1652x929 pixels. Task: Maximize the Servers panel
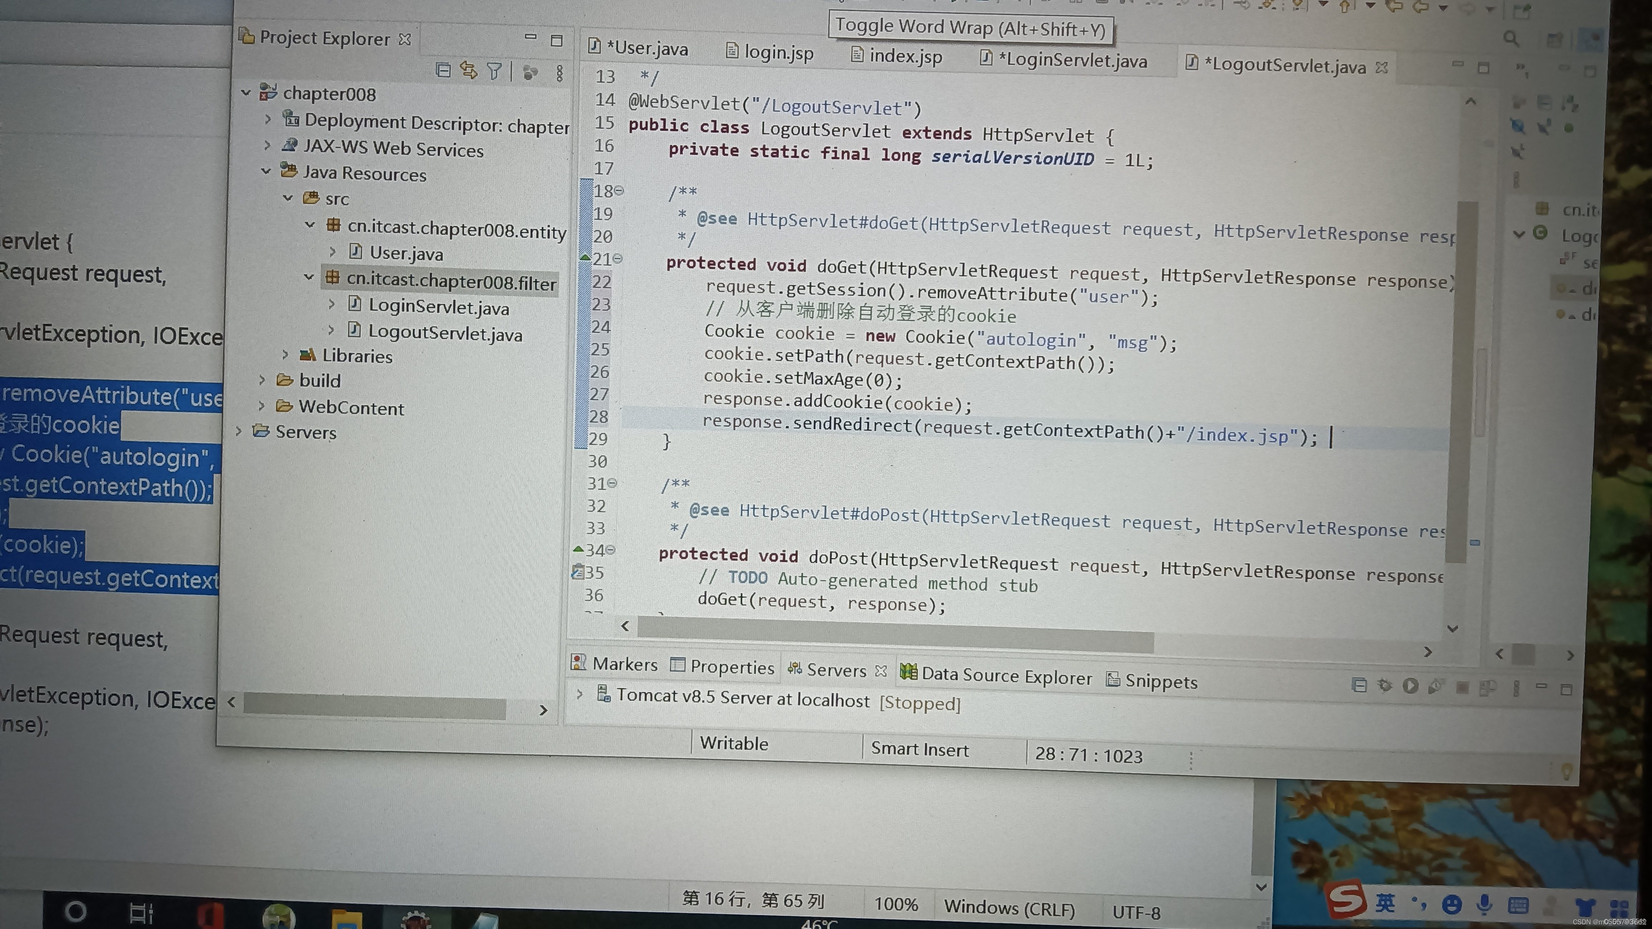point(1566,689)
